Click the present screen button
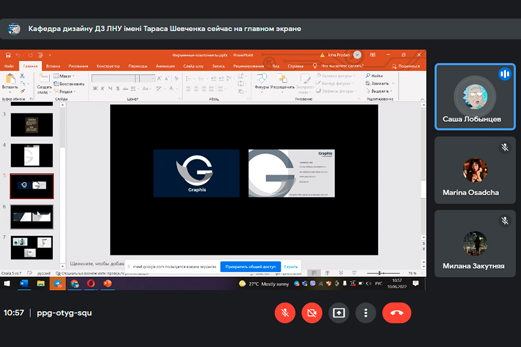The height and width of the screenshot is (347, 521). click(339, 313)
